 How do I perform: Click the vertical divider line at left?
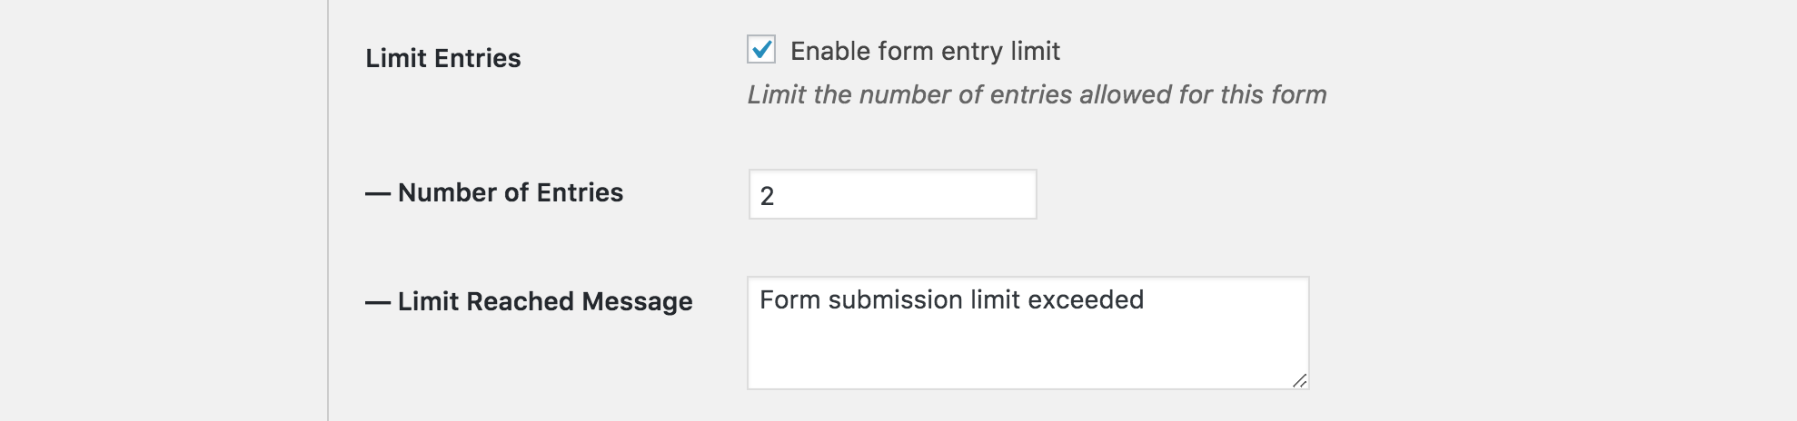328,210
